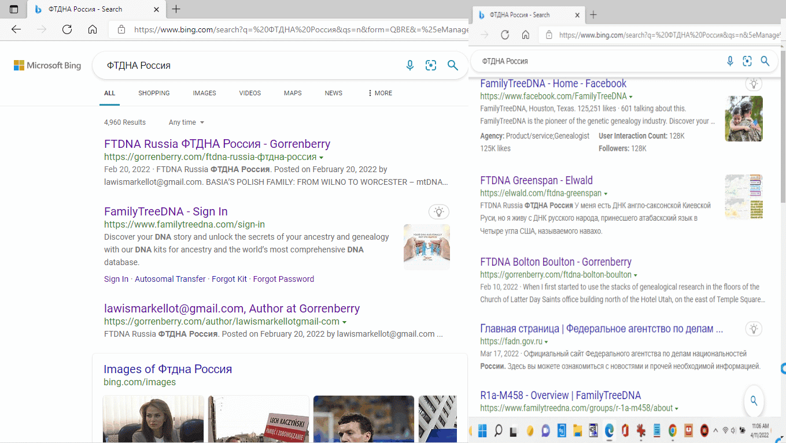
Task: Open File Explorer from the taskbar
Action: click(x=577, y=430)
